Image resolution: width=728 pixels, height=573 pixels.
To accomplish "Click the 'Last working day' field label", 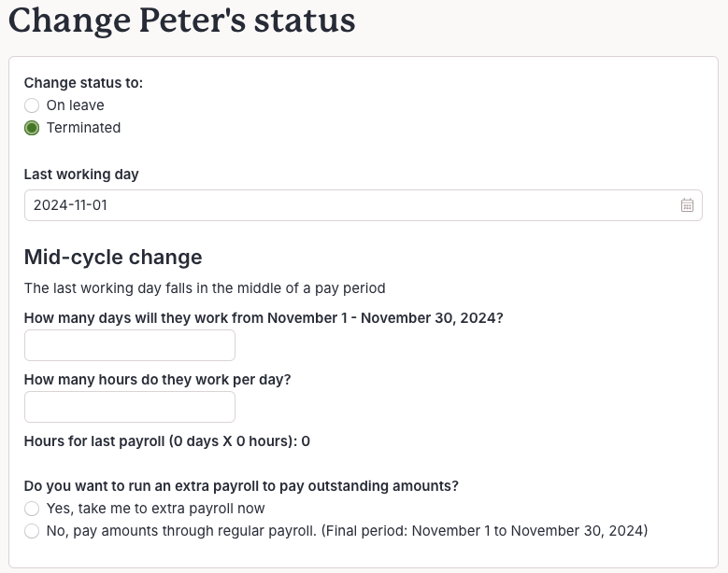I will pyautogui.click(x=81, y=175).
